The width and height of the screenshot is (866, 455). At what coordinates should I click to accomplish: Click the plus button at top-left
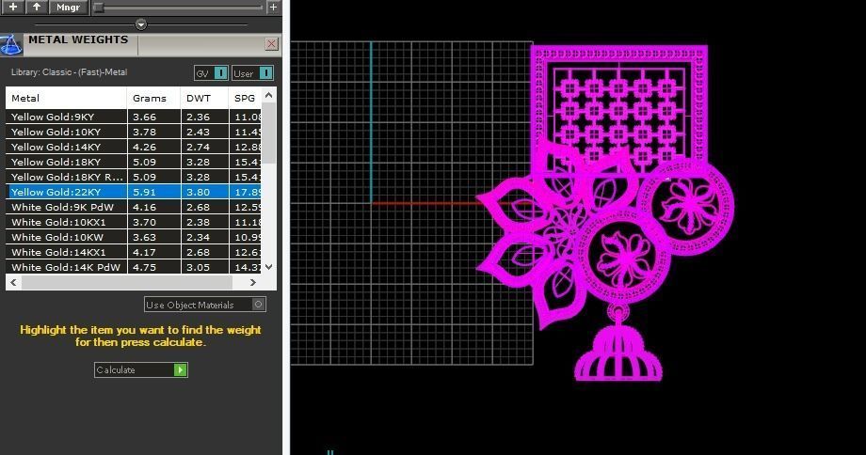coord(12,8)
